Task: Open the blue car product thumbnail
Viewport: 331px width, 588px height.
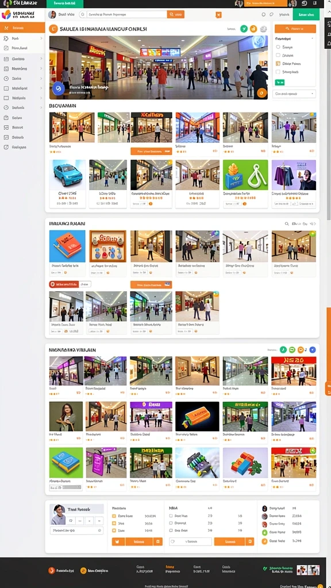Action: (68, 175)
